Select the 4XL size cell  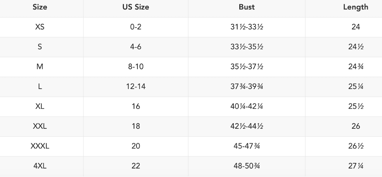[x=40, y=166]
